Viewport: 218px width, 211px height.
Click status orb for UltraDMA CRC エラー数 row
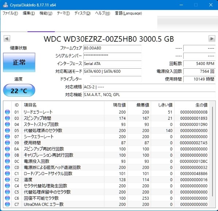[7, 204]
